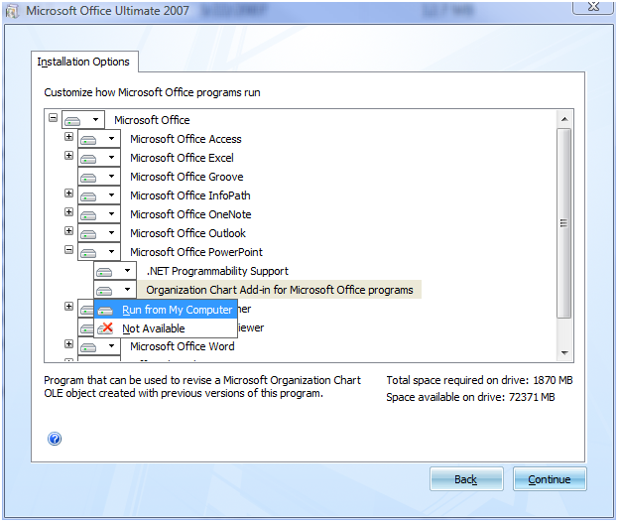Click the scroll up arrow of feature tree
This screenshot has height=522, width=618.
tap(564, 119)
